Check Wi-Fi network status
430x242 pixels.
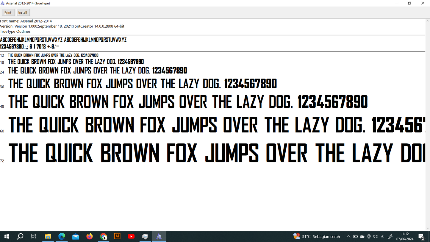coord(382,236)
